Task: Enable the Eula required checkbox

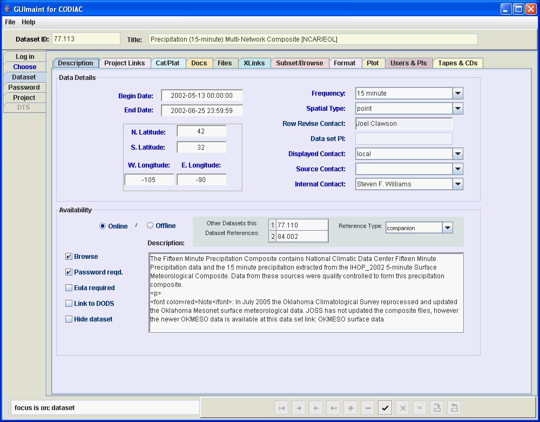Action: (x=69, y=288)
